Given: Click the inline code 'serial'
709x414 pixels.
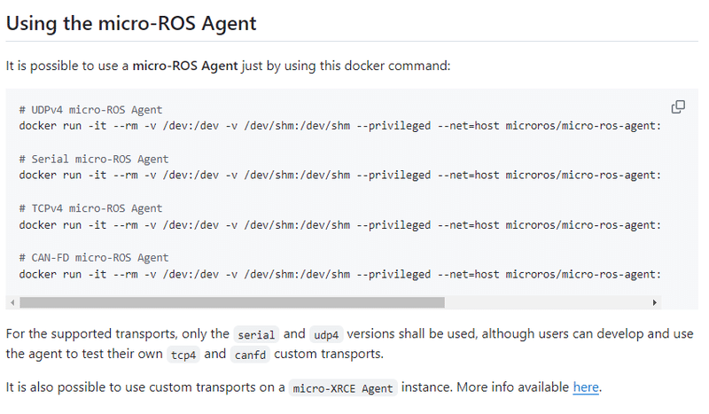Looking at the screenshot, I should tap(256, 335).
